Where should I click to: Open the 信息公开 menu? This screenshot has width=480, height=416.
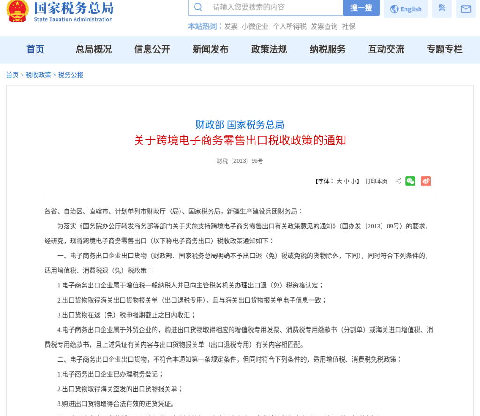(152, 49)
